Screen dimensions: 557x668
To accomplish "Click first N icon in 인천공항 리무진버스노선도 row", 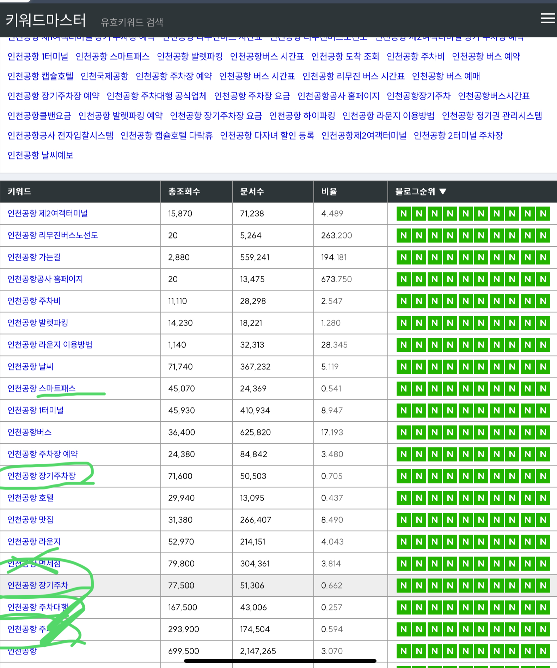I will (x=404, y=235).
